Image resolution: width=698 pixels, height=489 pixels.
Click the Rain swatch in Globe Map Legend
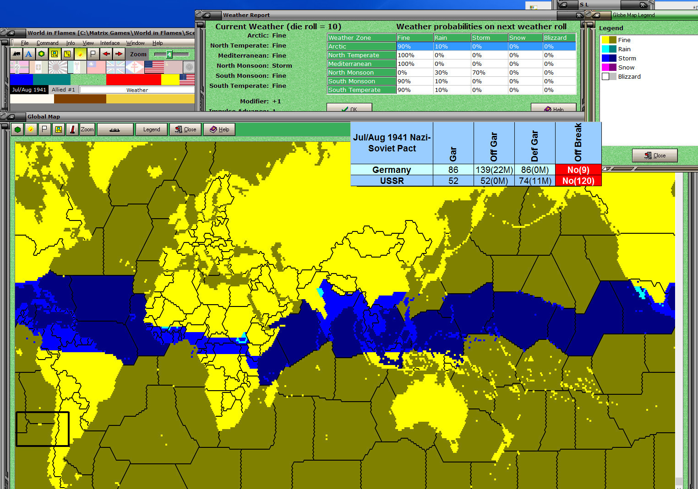(x=609, y=49)
